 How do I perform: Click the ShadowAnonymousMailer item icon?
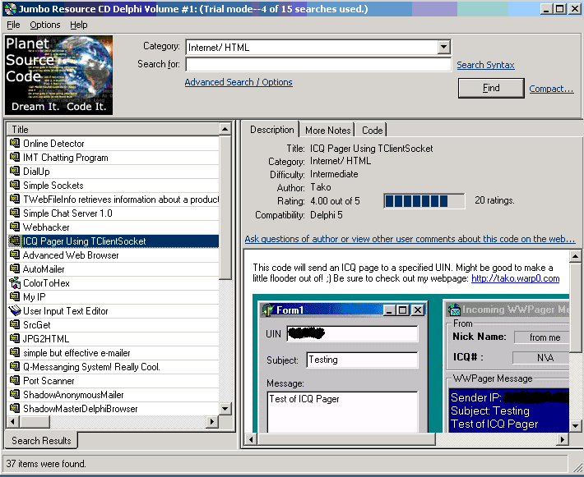pos(15,394)
